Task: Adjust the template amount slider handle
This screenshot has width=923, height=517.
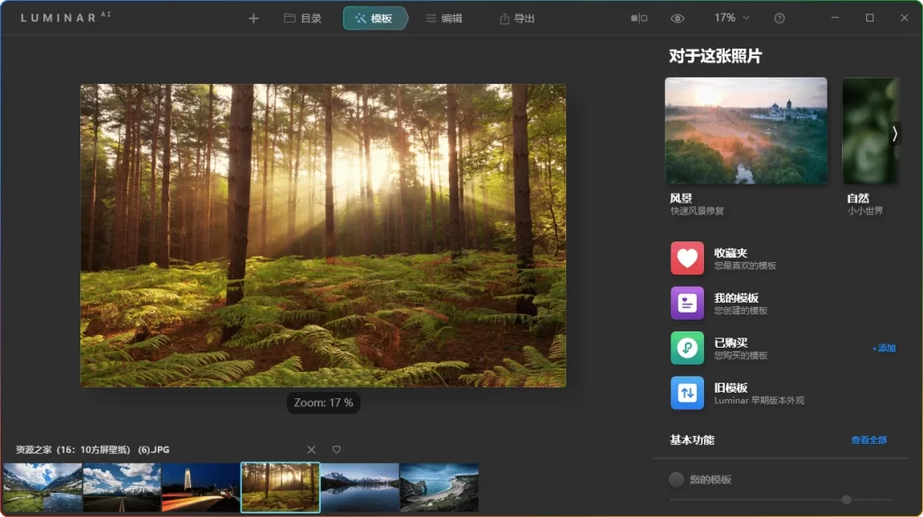Action: [x=846, y=499]
